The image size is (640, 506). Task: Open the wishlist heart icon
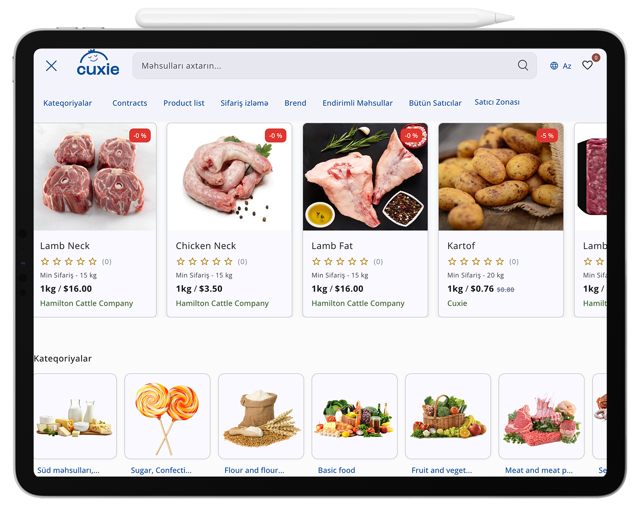click(x=587, y=65)
